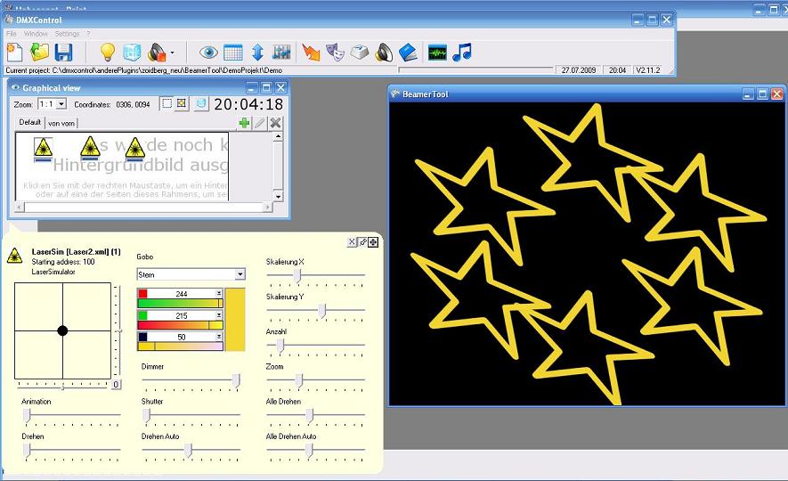788x481 pixels.
Task: Click the light bulb icon in toolbar
Action: (x=108, y=52)
